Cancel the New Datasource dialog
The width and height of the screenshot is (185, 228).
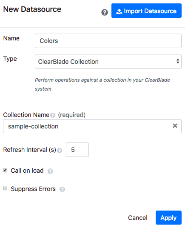(138, 218)
